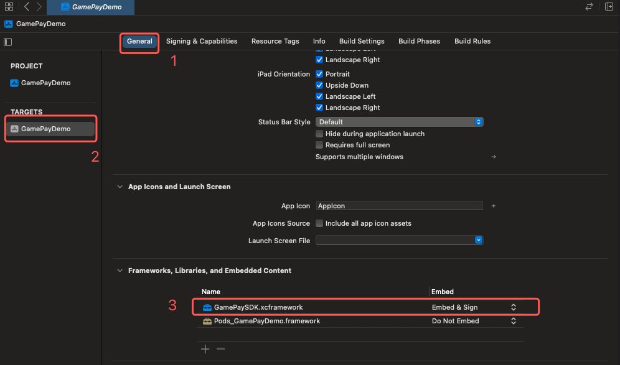Click GamePayDemo project icon under PROJECT

pyautogui.click(x=14, y=83)
